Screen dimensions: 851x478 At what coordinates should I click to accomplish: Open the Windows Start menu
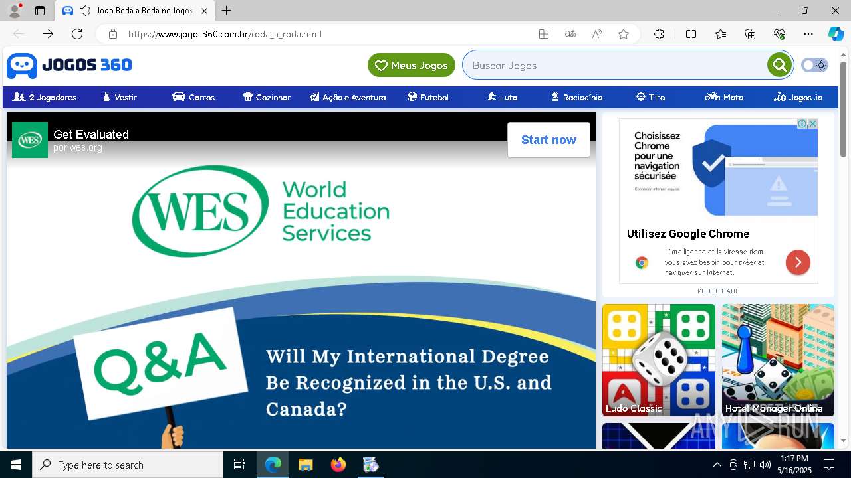16,465
